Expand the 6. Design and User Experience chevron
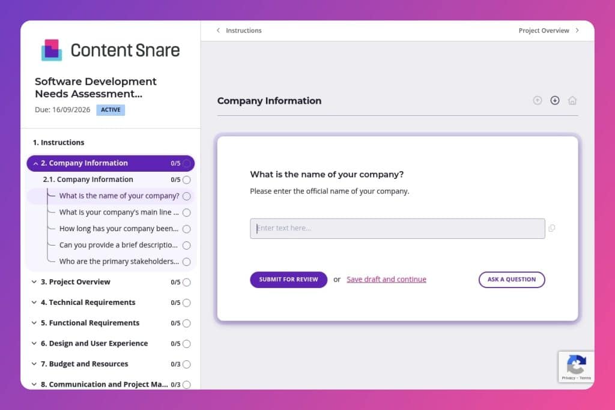The image size is (615, 410). point(34,343)
